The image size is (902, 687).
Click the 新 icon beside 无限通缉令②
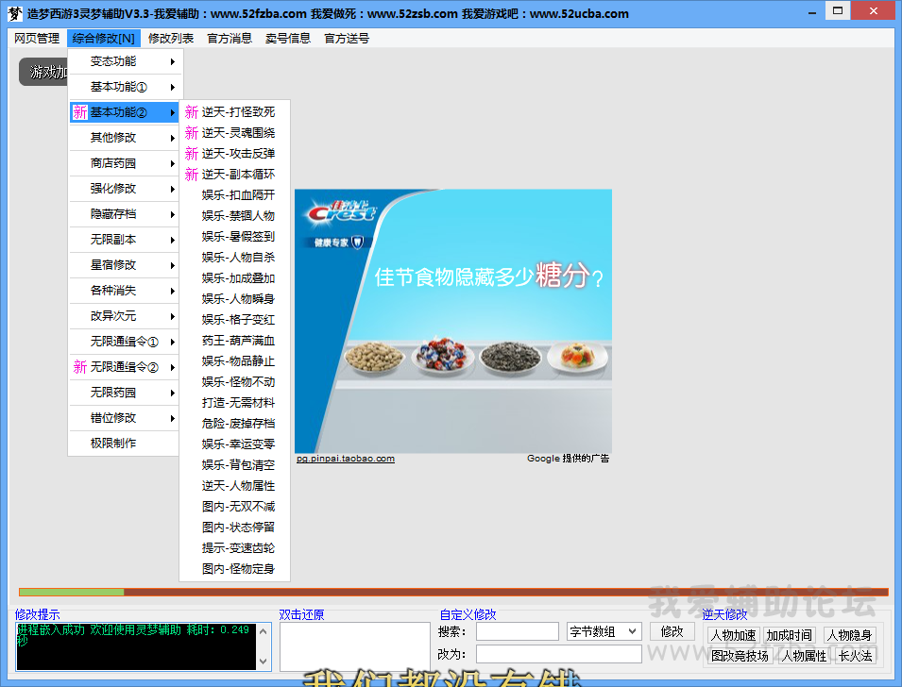click(80, 367)
